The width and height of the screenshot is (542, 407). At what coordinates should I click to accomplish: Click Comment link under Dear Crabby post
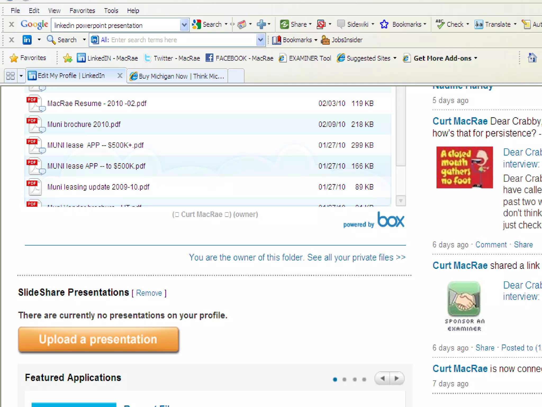tap(491, 245)
